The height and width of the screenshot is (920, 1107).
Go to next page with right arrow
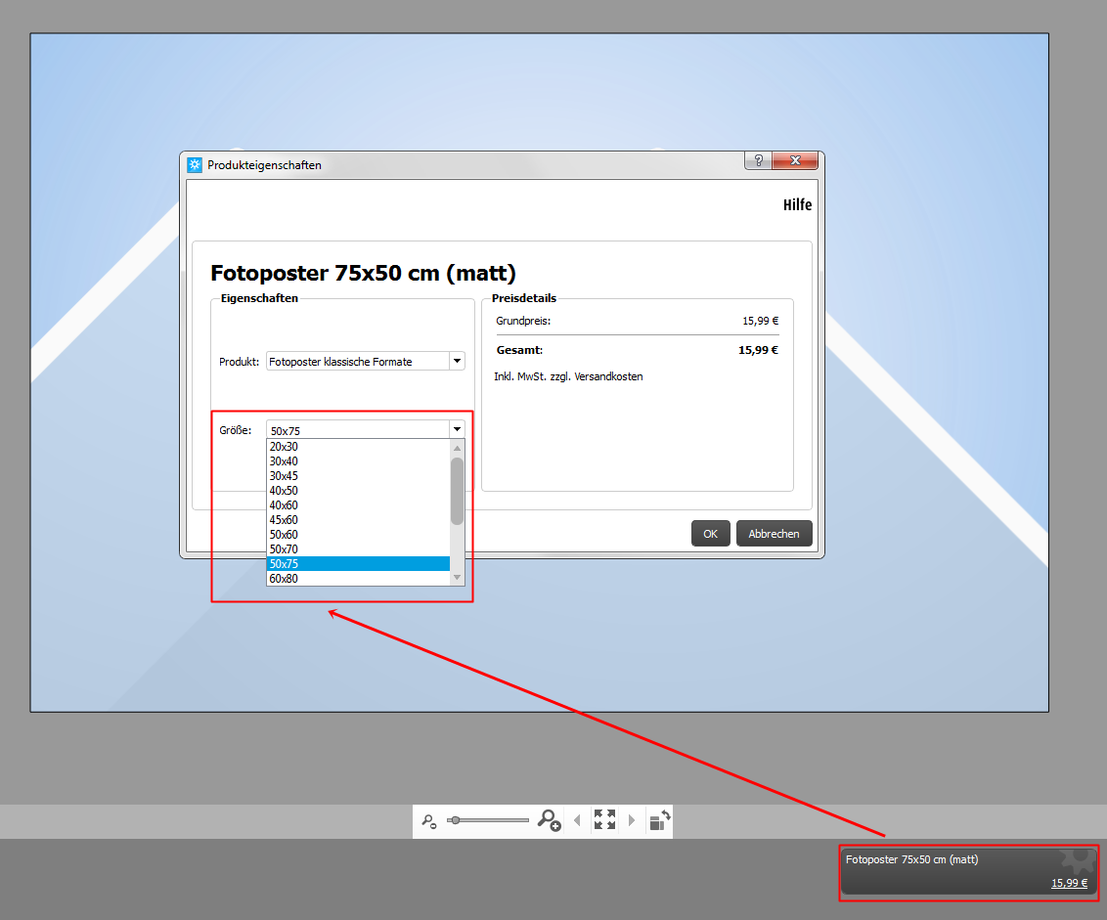632,820
